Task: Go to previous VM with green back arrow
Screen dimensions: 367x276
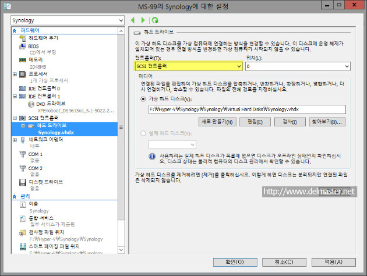Action: tap(133, 20)
